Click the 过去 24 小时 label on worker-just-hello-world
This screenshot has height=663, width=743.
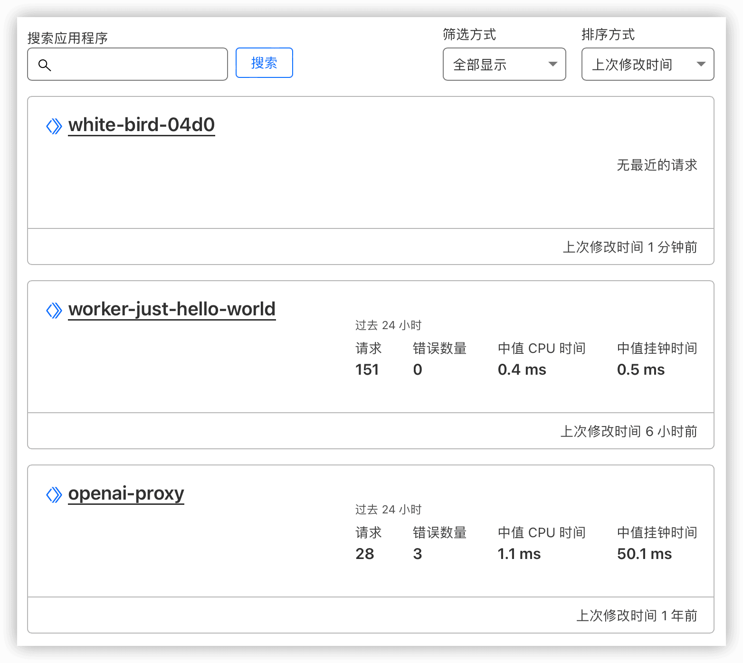[x=388, y=325]
